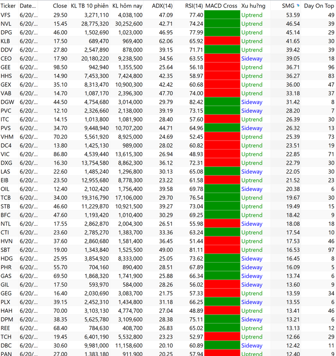Screen dimensions: 336x356
Task: Click NVL volume 30,252,600
Action: pyautogui.click(x=129, y=24)
